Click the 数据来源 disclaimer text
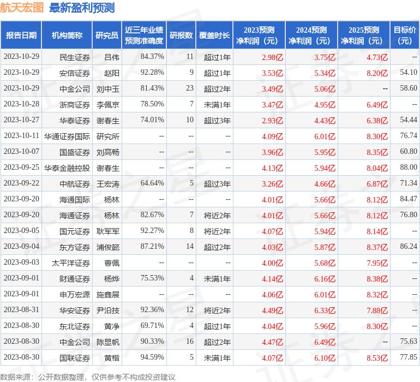 [88, 377]
